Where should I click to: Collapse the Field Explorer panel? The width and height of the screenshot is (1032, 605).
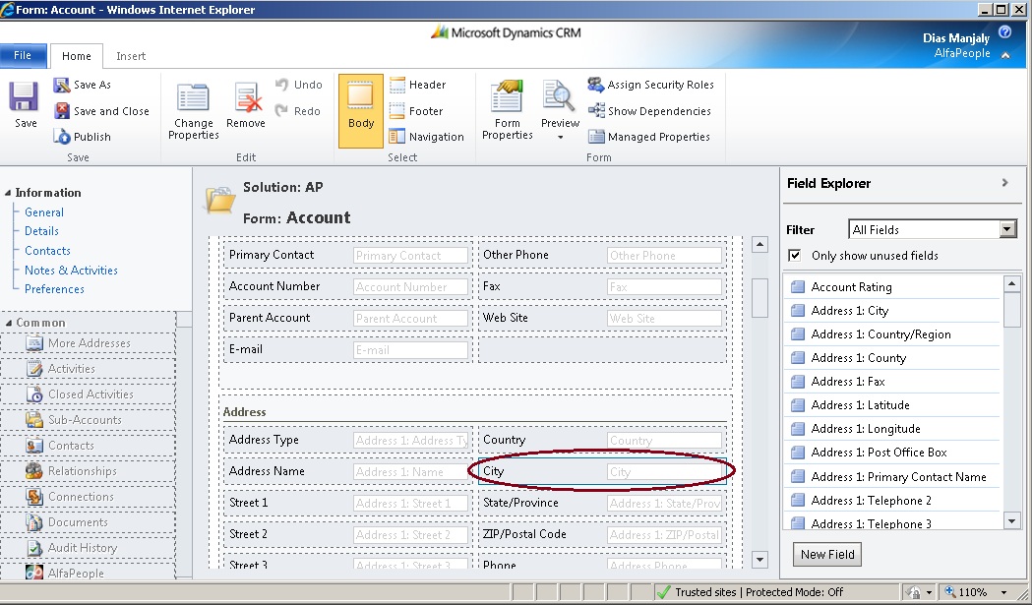[x=1004, y=183]
